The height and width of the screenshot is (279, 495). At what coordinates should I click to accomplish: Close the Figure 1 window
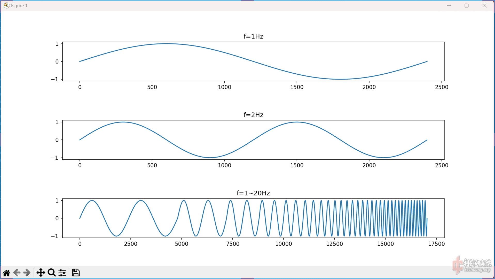485,5
